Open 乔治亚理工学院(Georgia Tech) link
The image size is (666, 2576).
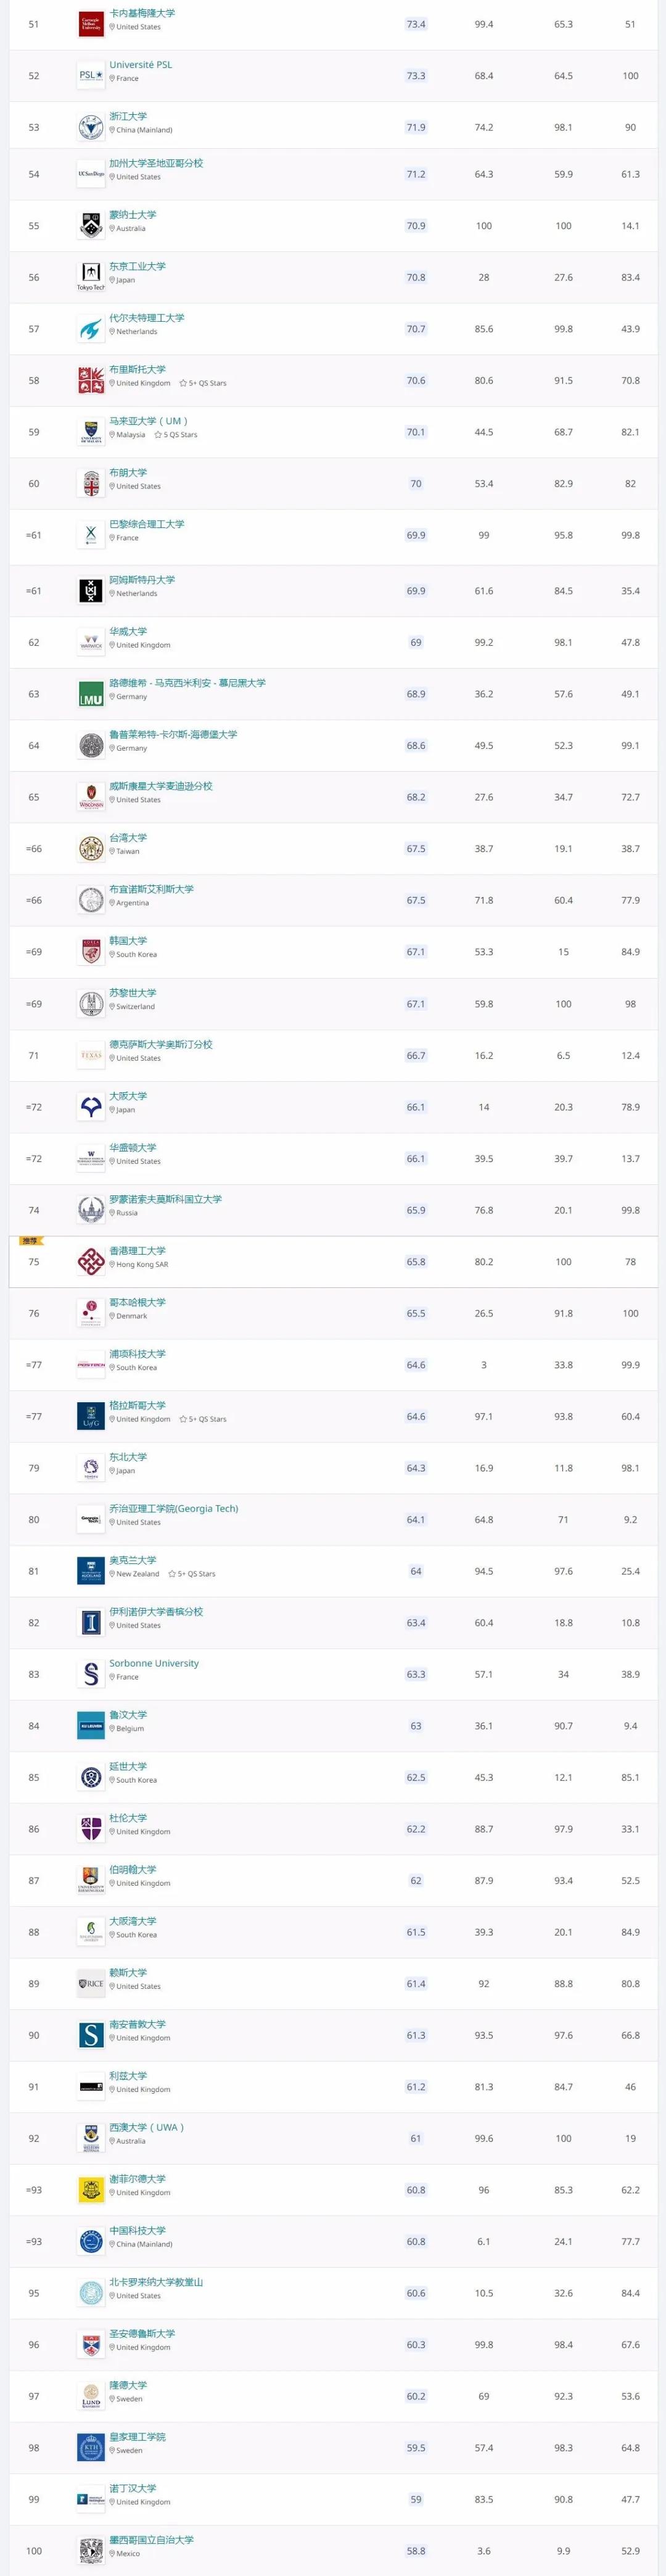tap(174, 1509)
